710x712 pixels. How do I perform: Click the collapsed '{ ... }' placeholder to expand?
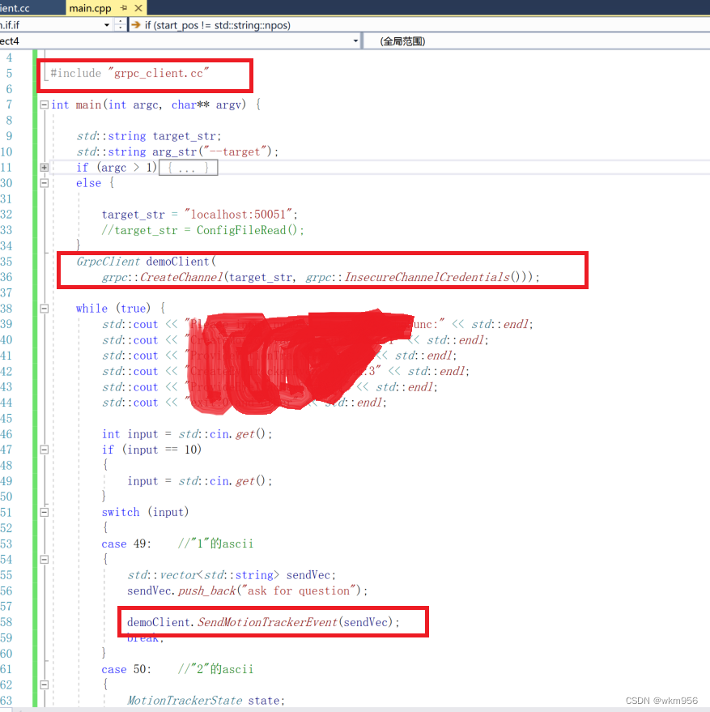coord(188,167)
